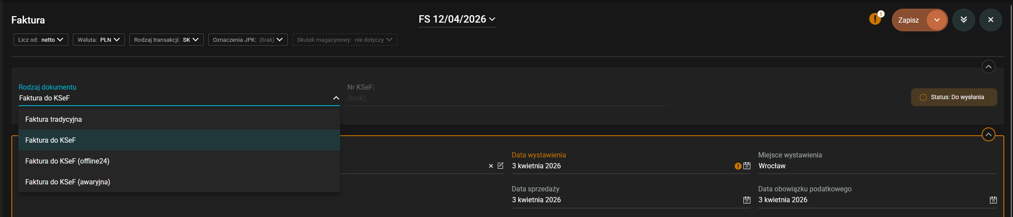This screenshot has width=1013, height=217.
Task: Collapse the document type section chevron
Action: (988, 67)
